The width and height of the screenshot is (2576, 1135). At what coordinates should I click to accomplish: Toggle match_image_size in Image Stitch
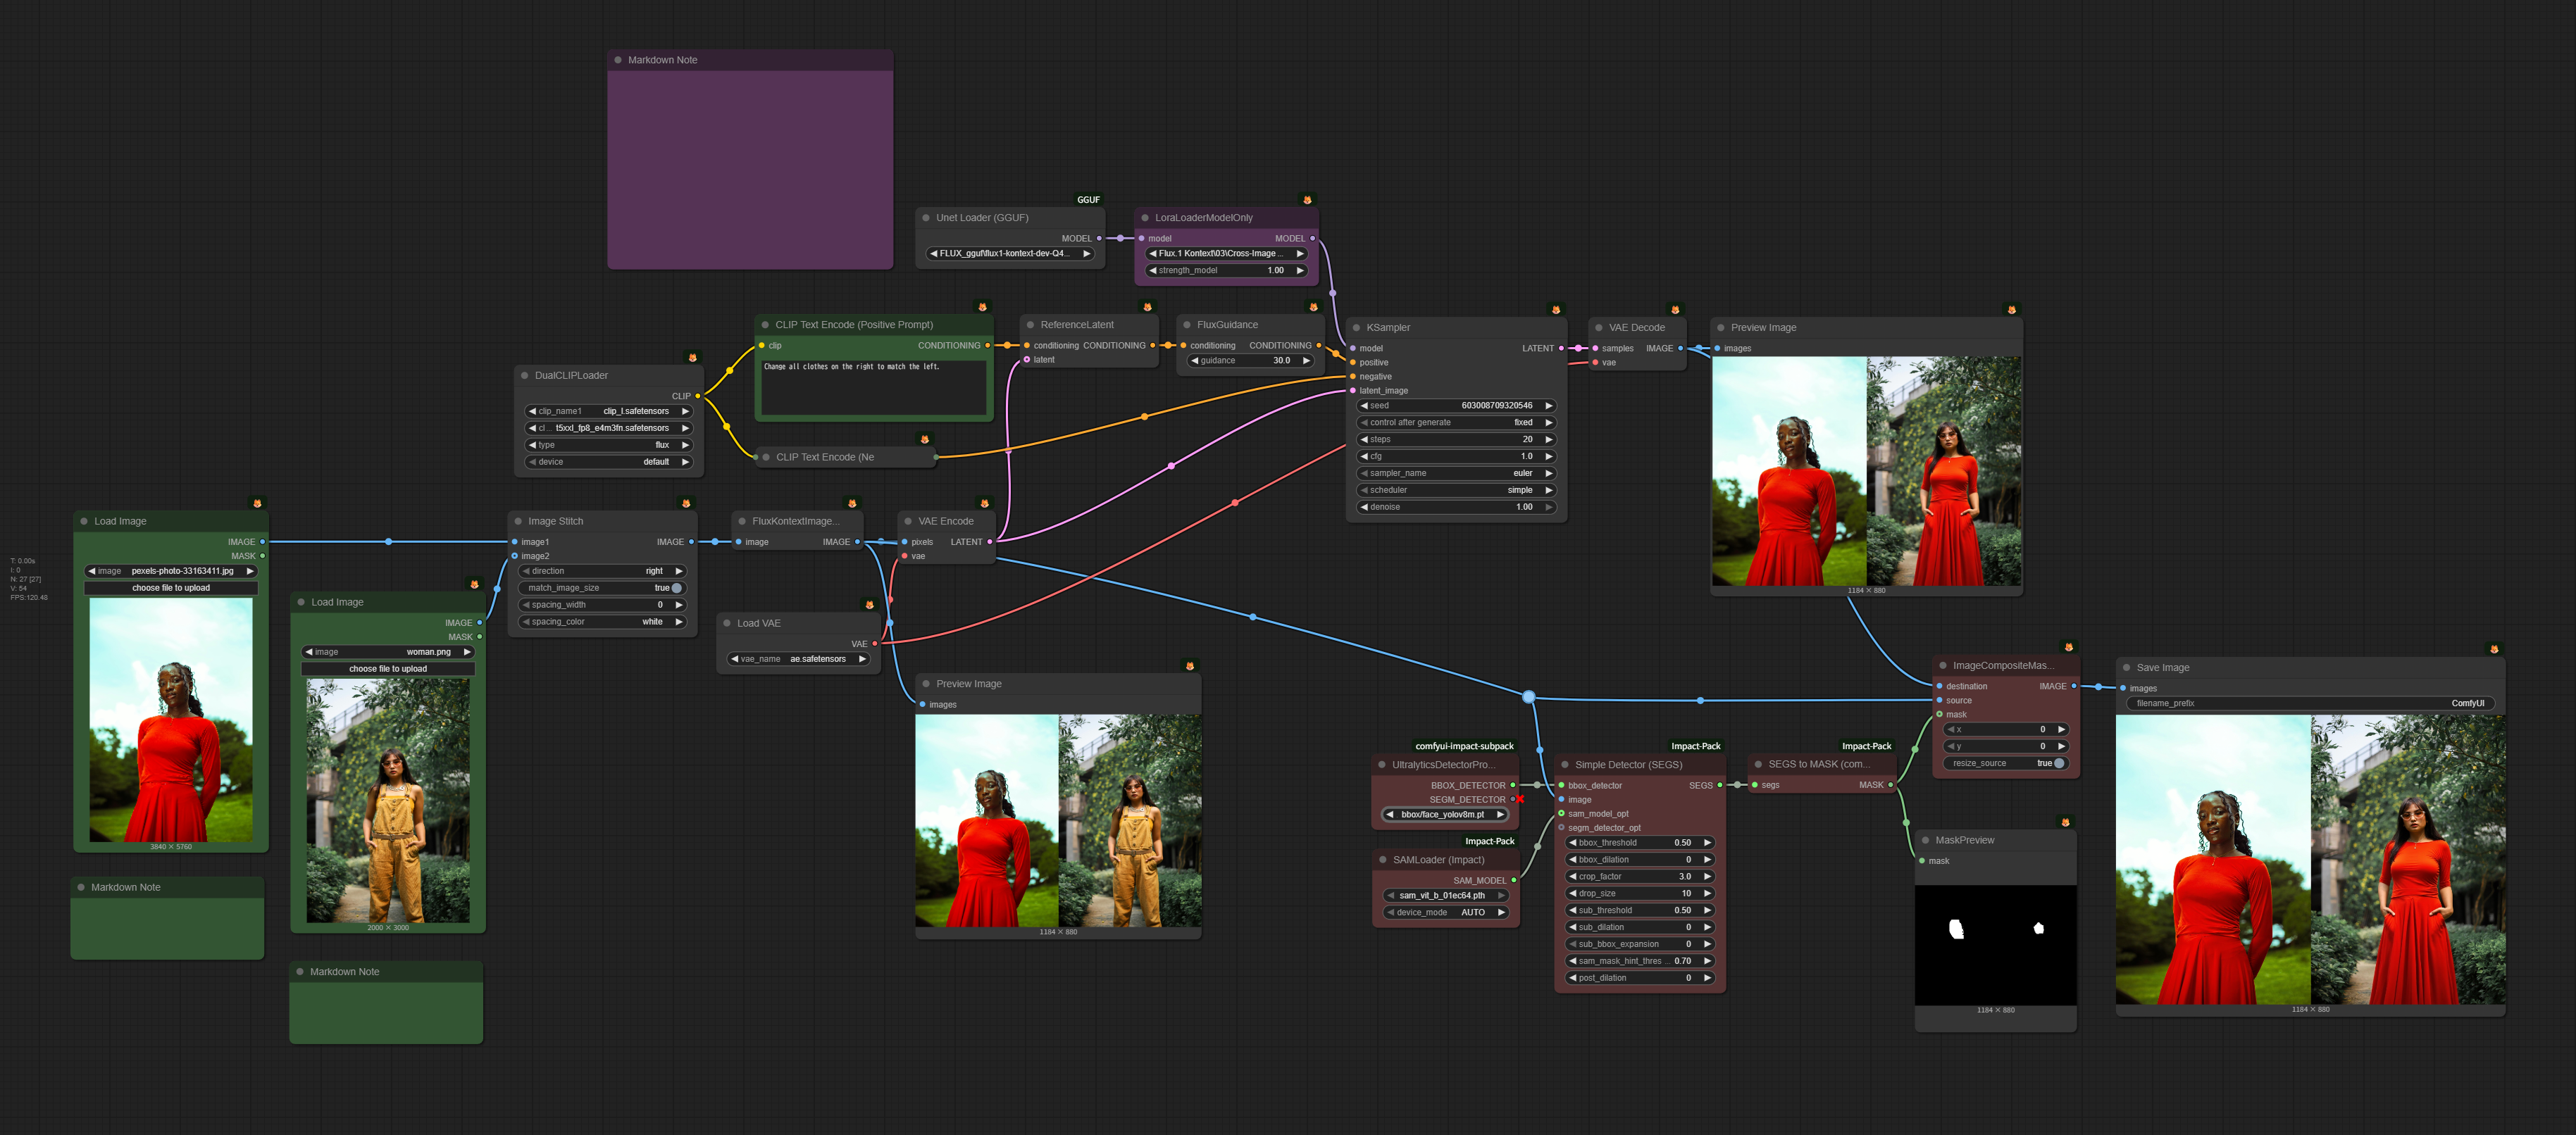point(677,588)
